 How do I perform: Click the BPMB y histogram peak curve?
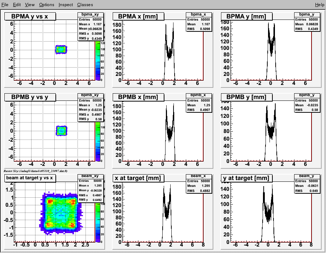pos(271,133)
